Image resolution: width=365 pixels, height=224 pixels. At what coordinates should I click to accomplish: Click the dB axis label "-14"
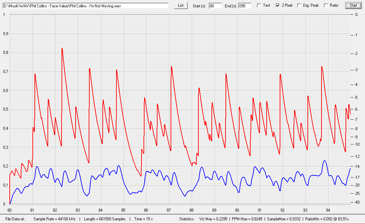[x=356, y=166]
